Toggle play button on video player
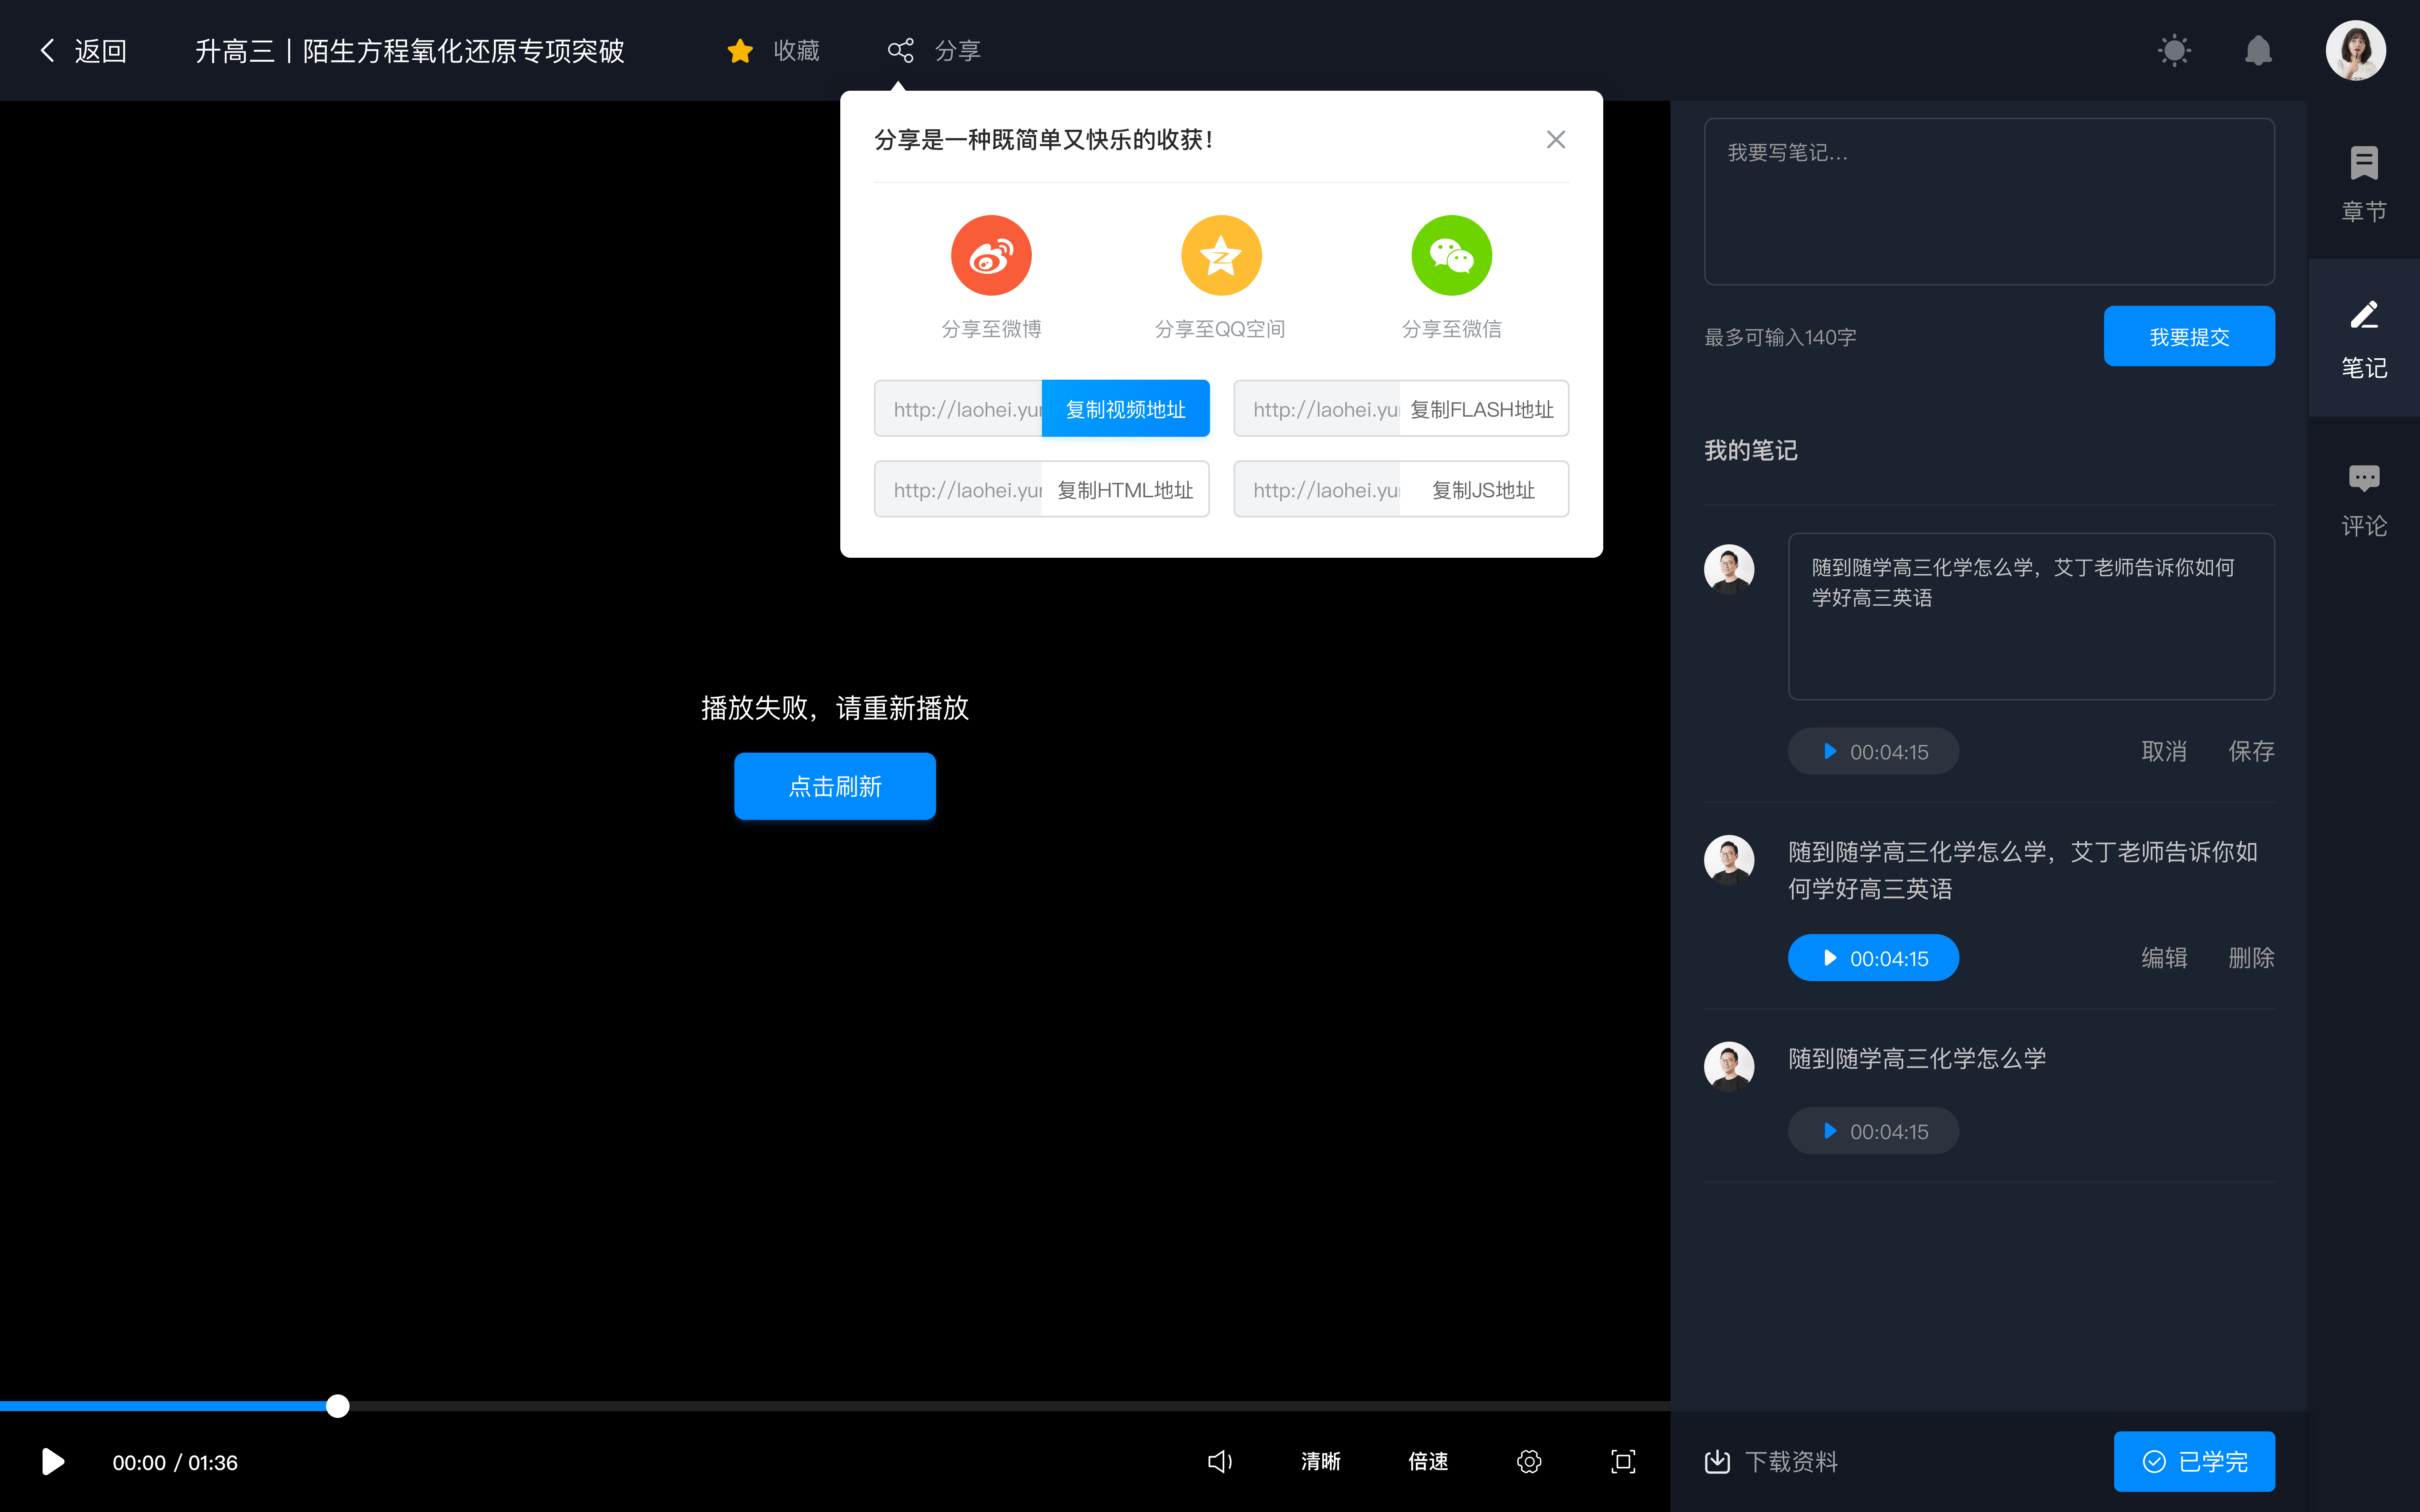This screenshot has width=2420, height=1512. click(x=52, y=1462)
